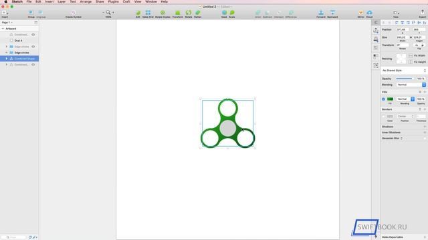Click the Group toolbar icon

point(31,13)
